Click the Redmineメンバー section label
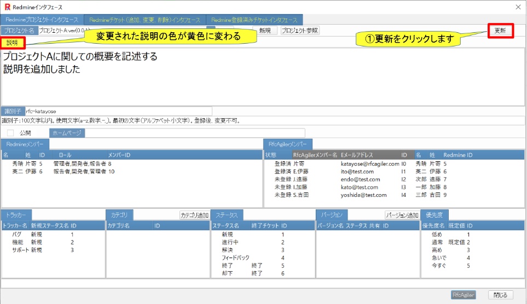527x304 pixels. coord(25,144)
